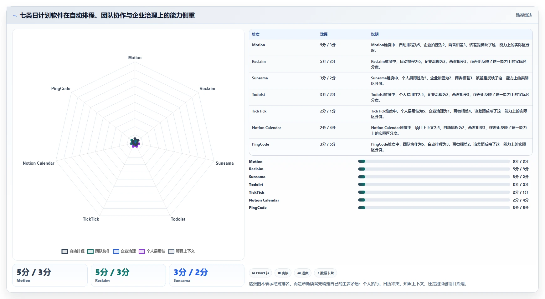Click the 数据 column header
Viewport: 545px width, 299px height.
pos(324,34)
